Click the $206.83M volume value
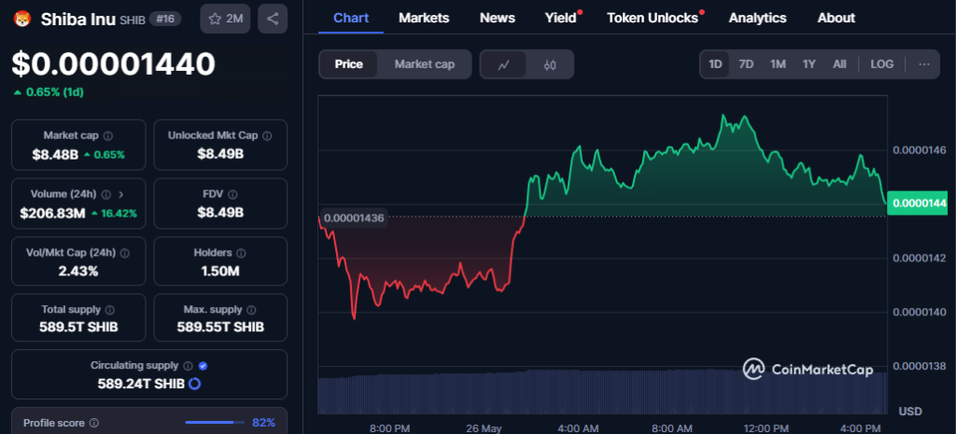The height and width of the screenshot is (434, 956). tap(52, 214)
